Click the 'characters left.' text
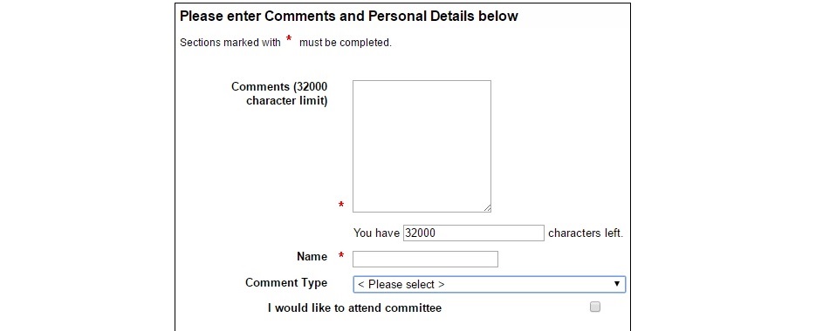Viewport: 816px width, 331px height. [x=586, y=233]
